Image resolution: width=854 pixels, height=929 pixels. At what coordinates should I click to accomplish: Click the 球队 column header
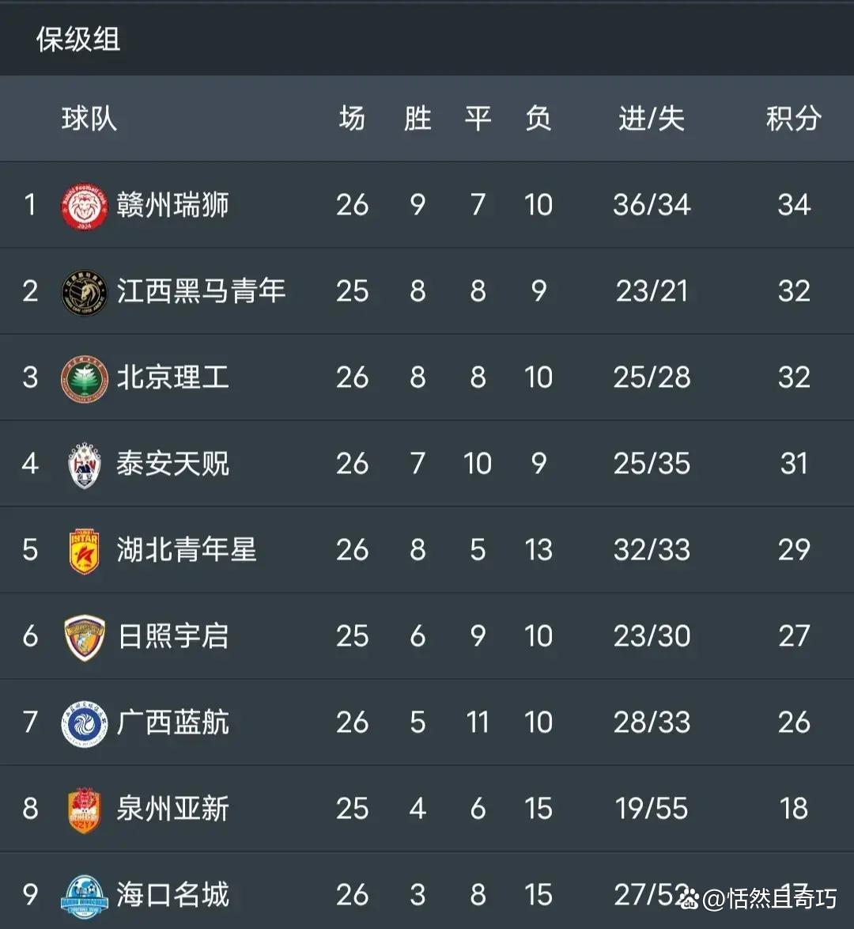(x=89, y=119)
